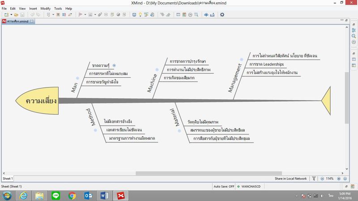Collapse the Method branch
This screenshot has width=358, height=201.
pos(95,130)
